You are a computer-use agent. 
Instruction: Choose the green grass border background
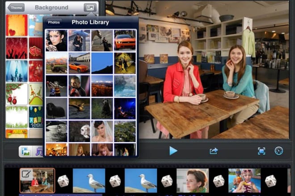click(x=17, y=117)
